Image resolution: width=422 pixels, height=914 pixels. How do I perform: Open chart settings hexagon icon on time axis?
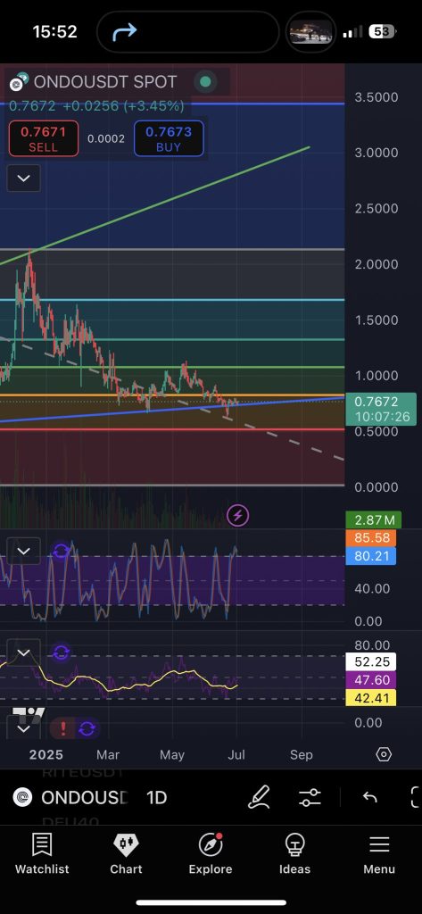coord(383,754)
